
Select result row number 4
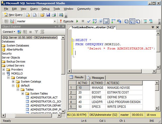click(x=73, y=102)
